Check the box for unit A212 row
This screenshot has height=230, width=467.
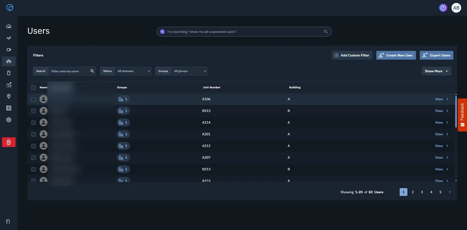coord(34,146)
